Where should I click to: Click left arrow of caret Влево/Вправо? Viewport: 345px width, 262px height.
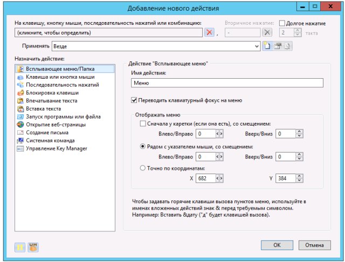click(218, 134)
